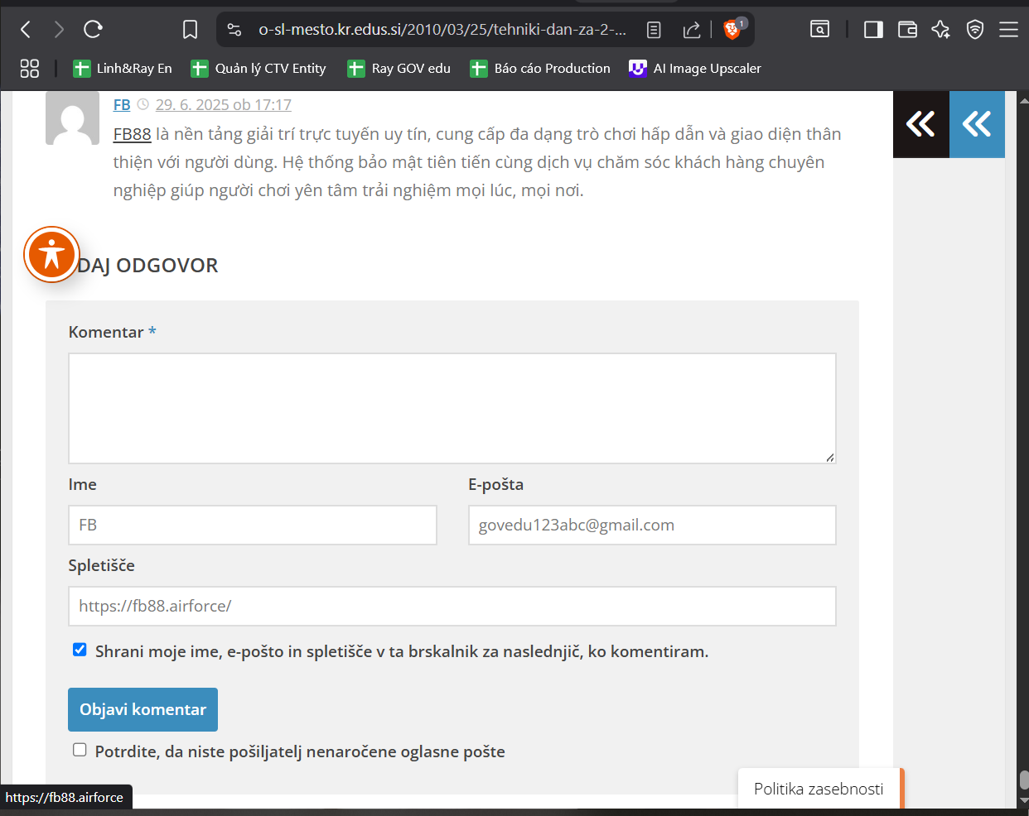Open Leo AI sparkle icon

941,30
